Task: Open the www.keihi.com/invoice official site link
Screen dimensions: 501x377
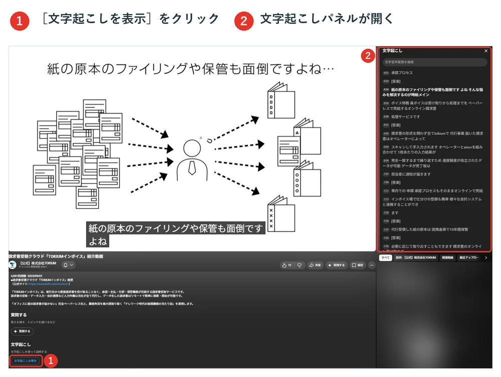Action: 48,284
